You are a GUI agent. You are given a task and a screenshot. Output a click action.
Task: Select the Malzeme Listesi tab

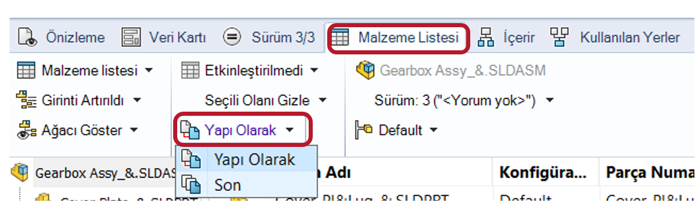pyautogui.click(x=398, y=38)
